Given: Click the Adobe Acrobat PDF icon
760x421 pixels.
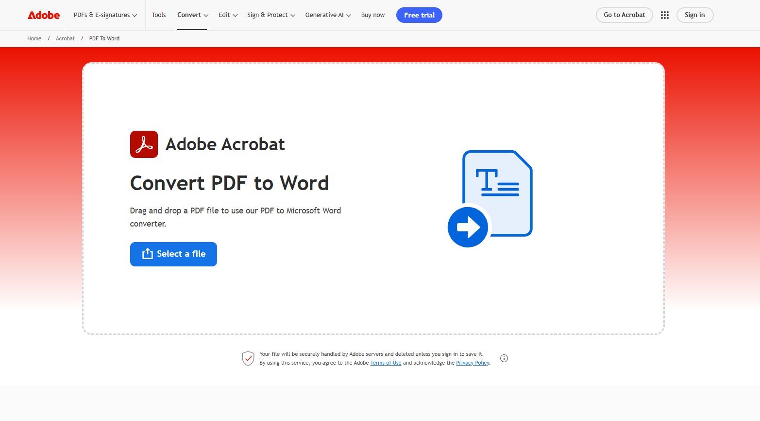Looking at the screenshot, I should tap(144, 144).
